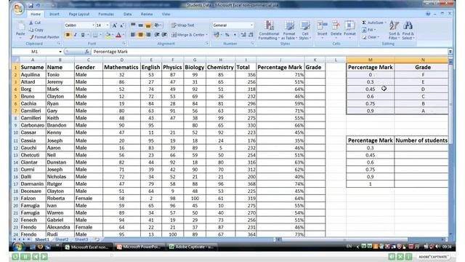Open Format as Table gallery
This screenshot has width=465, height=262.
coord(289,30)
